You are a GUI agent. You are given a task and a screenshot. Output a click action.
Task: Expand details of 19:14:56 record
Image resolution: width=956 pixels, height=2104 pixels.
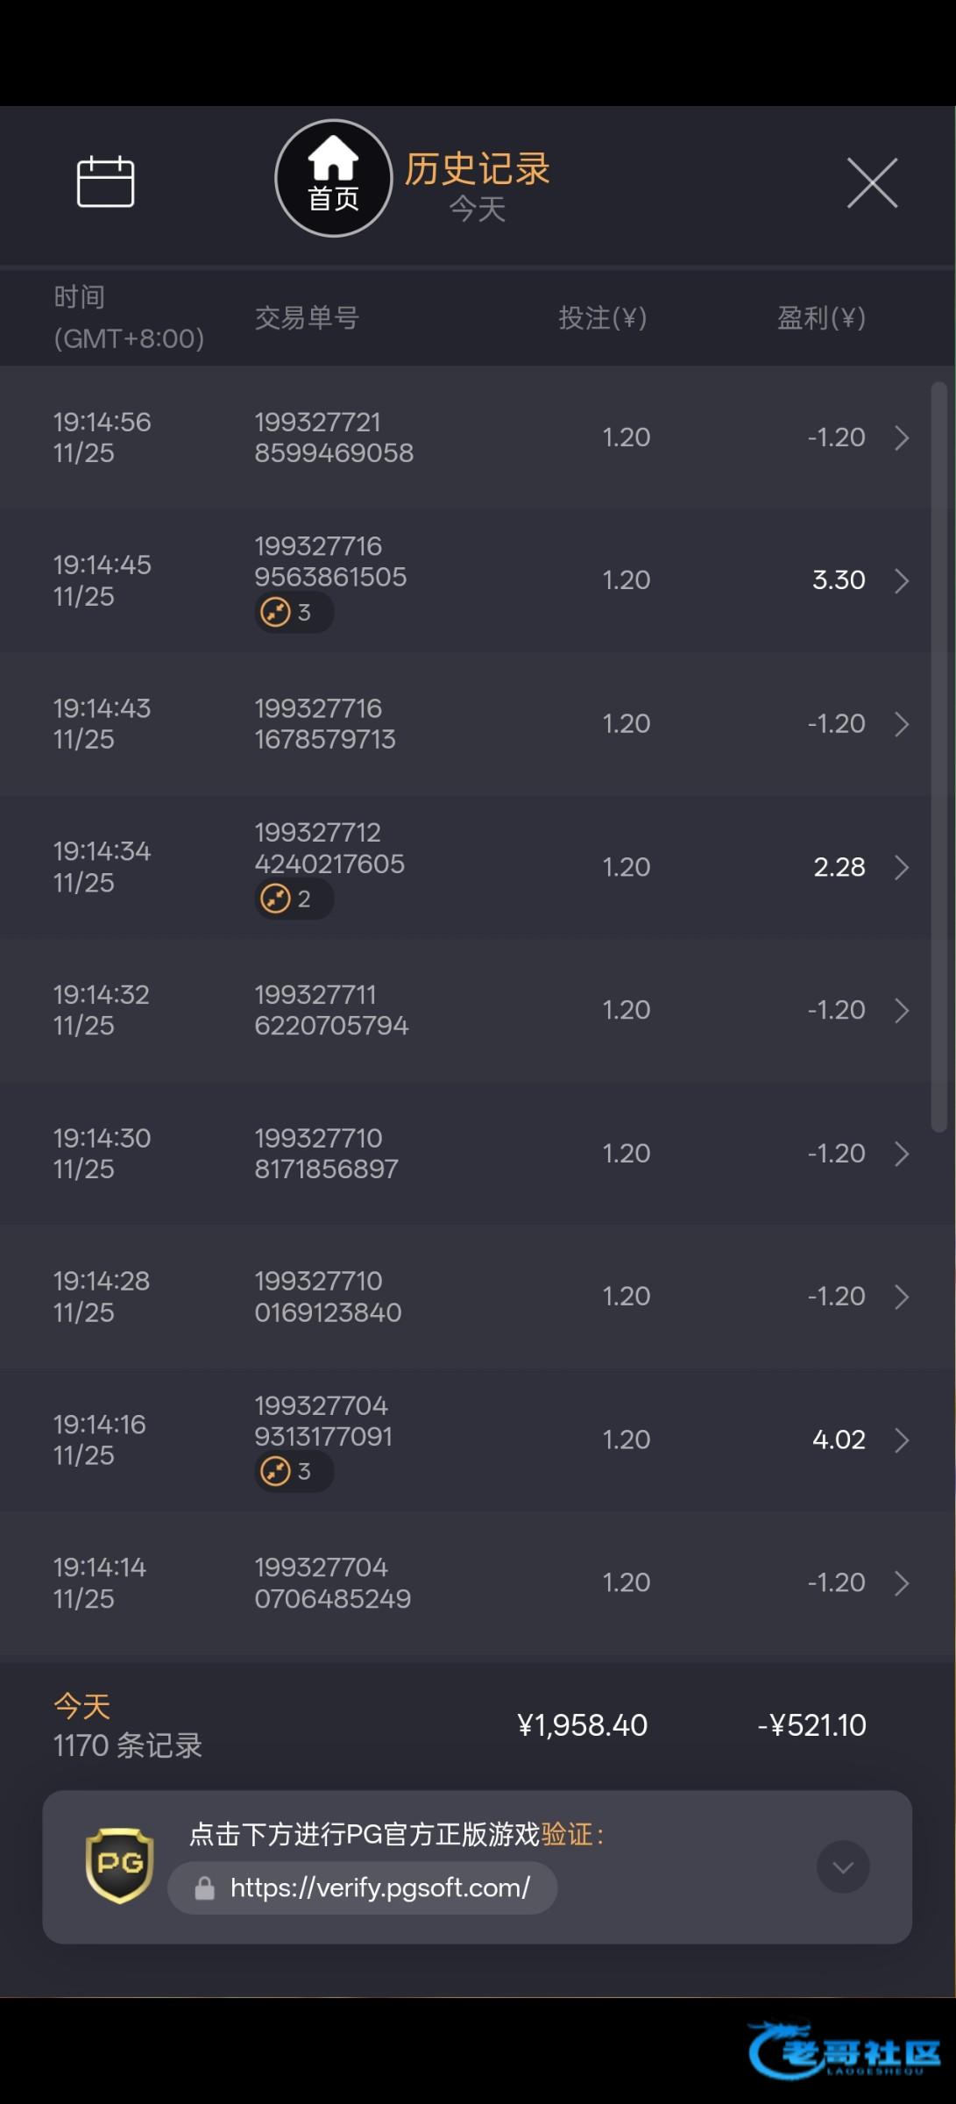(902, 437)
